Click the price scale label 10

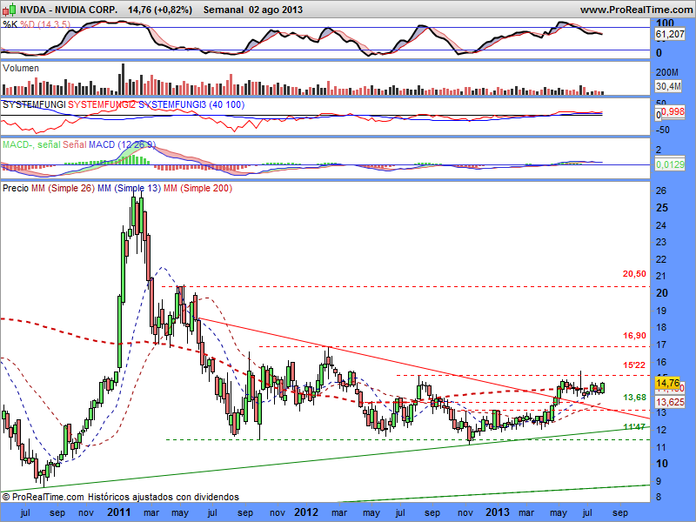662,464
